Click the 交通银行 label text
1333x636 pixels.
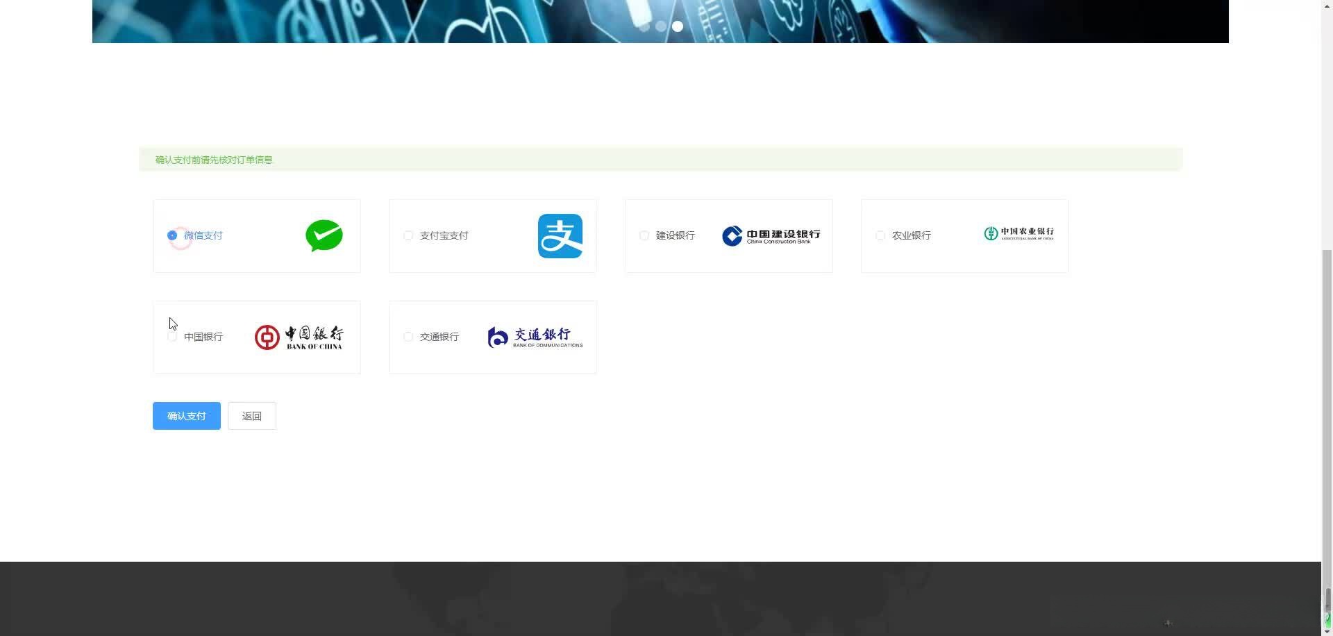(439, 337)
